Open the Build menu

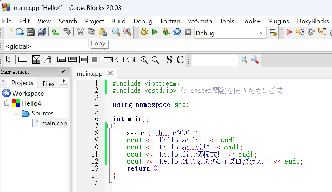coord(119,21)
